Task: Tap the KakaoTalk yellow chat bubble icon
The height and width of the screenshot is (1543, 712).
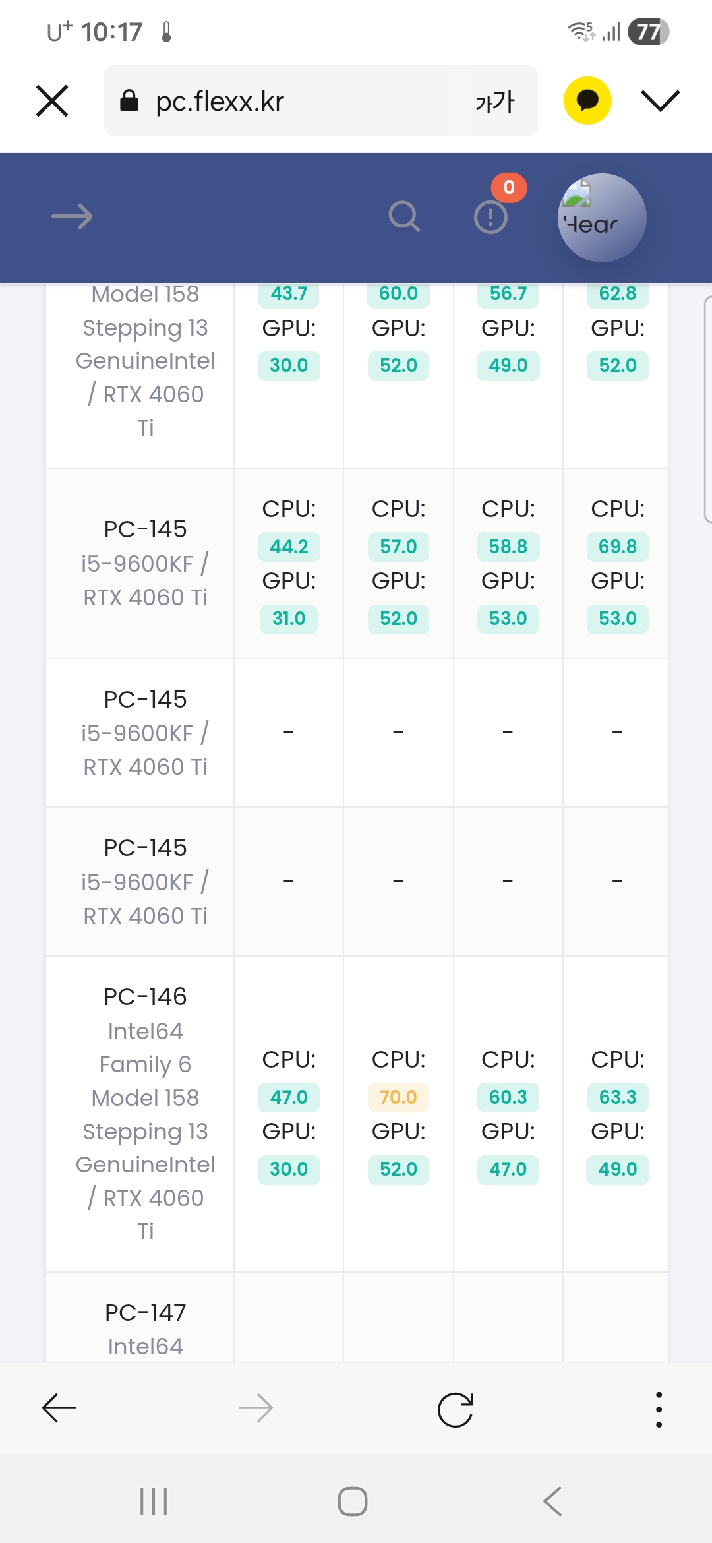Action: coord(587,100)
